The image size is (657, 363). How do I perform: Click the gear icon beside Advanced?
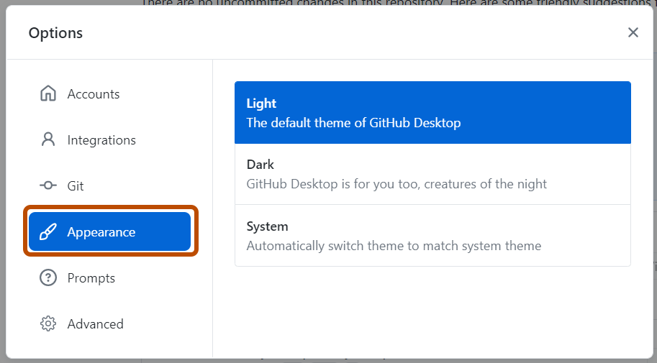click(x=48, y=323)
